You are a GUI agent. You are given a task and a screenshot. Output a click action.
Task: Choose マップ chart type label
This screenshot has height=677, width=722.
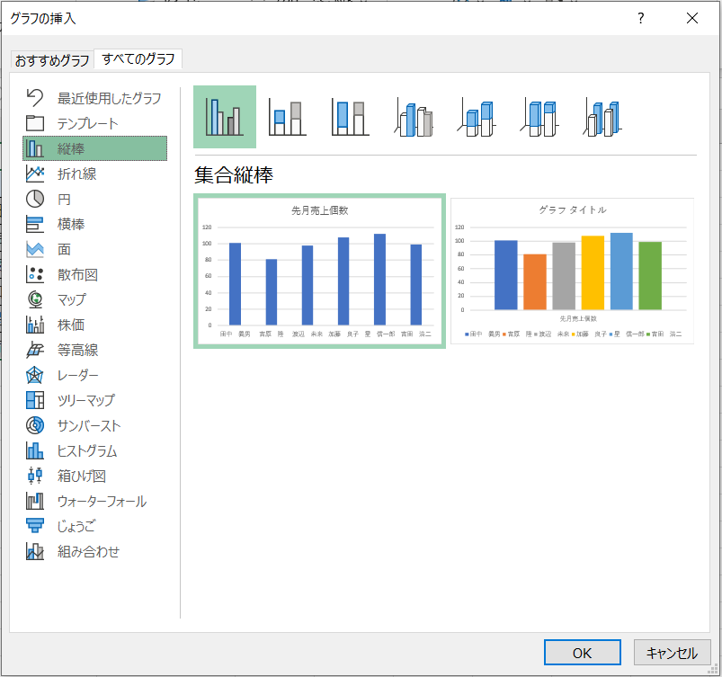(x=71, y=299)
